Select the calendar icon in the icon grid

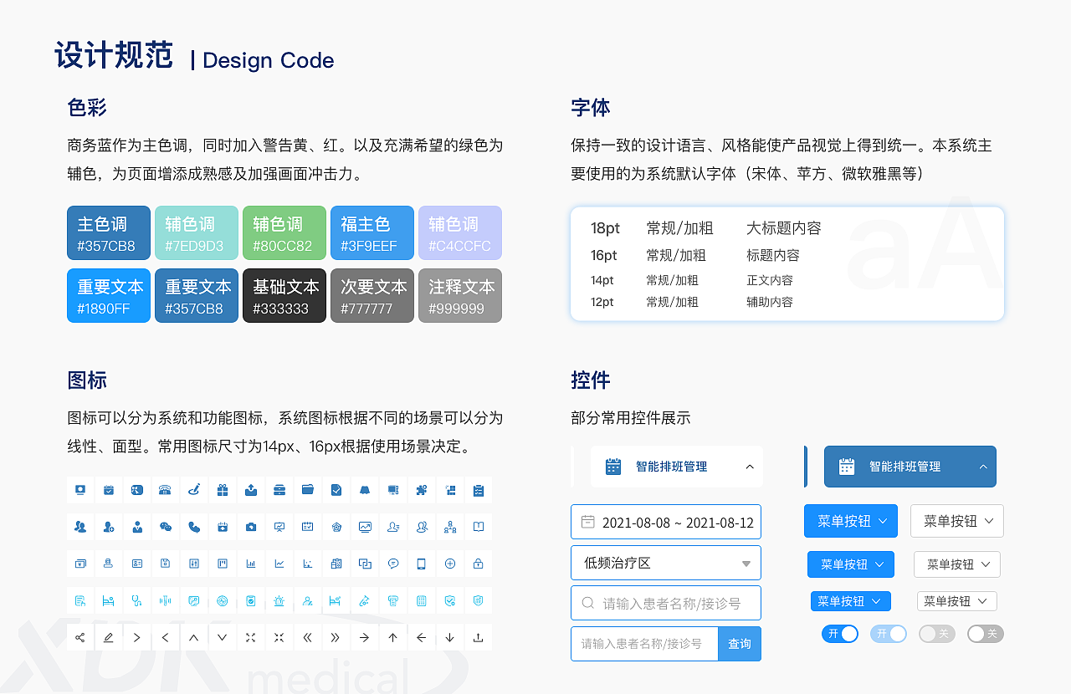[109, 491]
